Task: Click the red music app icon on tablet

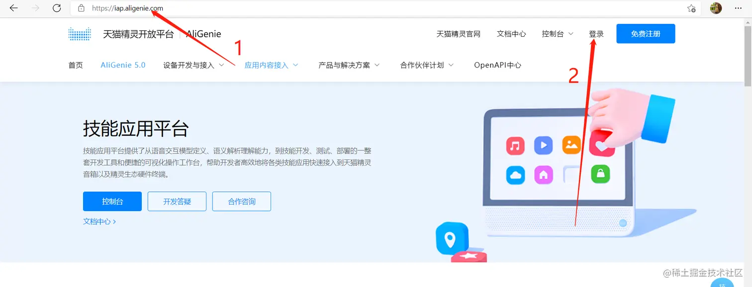Action: point(515,145)
